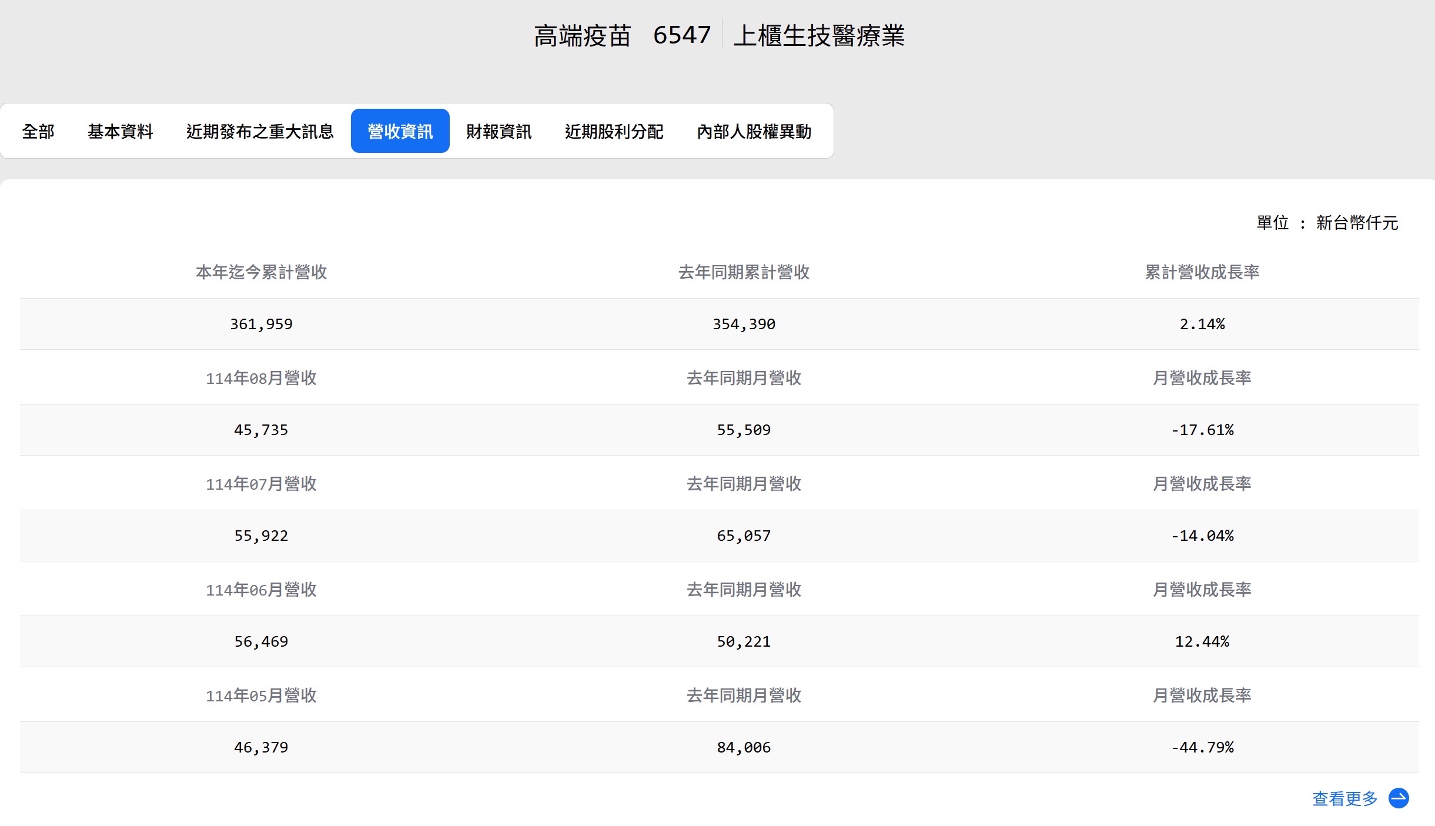Show the 內部人股權異動 tab
Viewport: 1435px width, 826px height.
pyautogui.click(x=754, y=131)
